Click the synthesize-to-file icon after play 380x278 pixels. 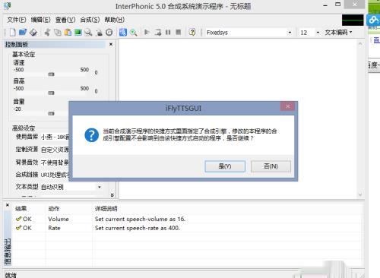pos(158,32)
